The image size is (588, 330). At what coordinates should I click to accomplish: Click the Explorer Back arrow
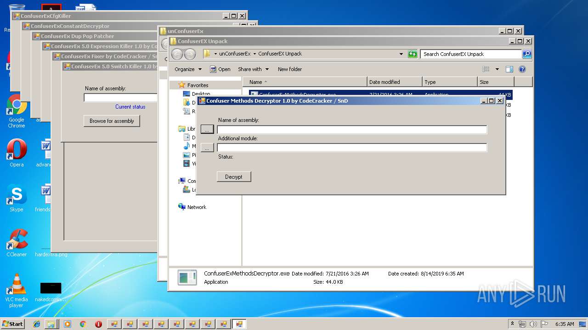coord(177,54)
